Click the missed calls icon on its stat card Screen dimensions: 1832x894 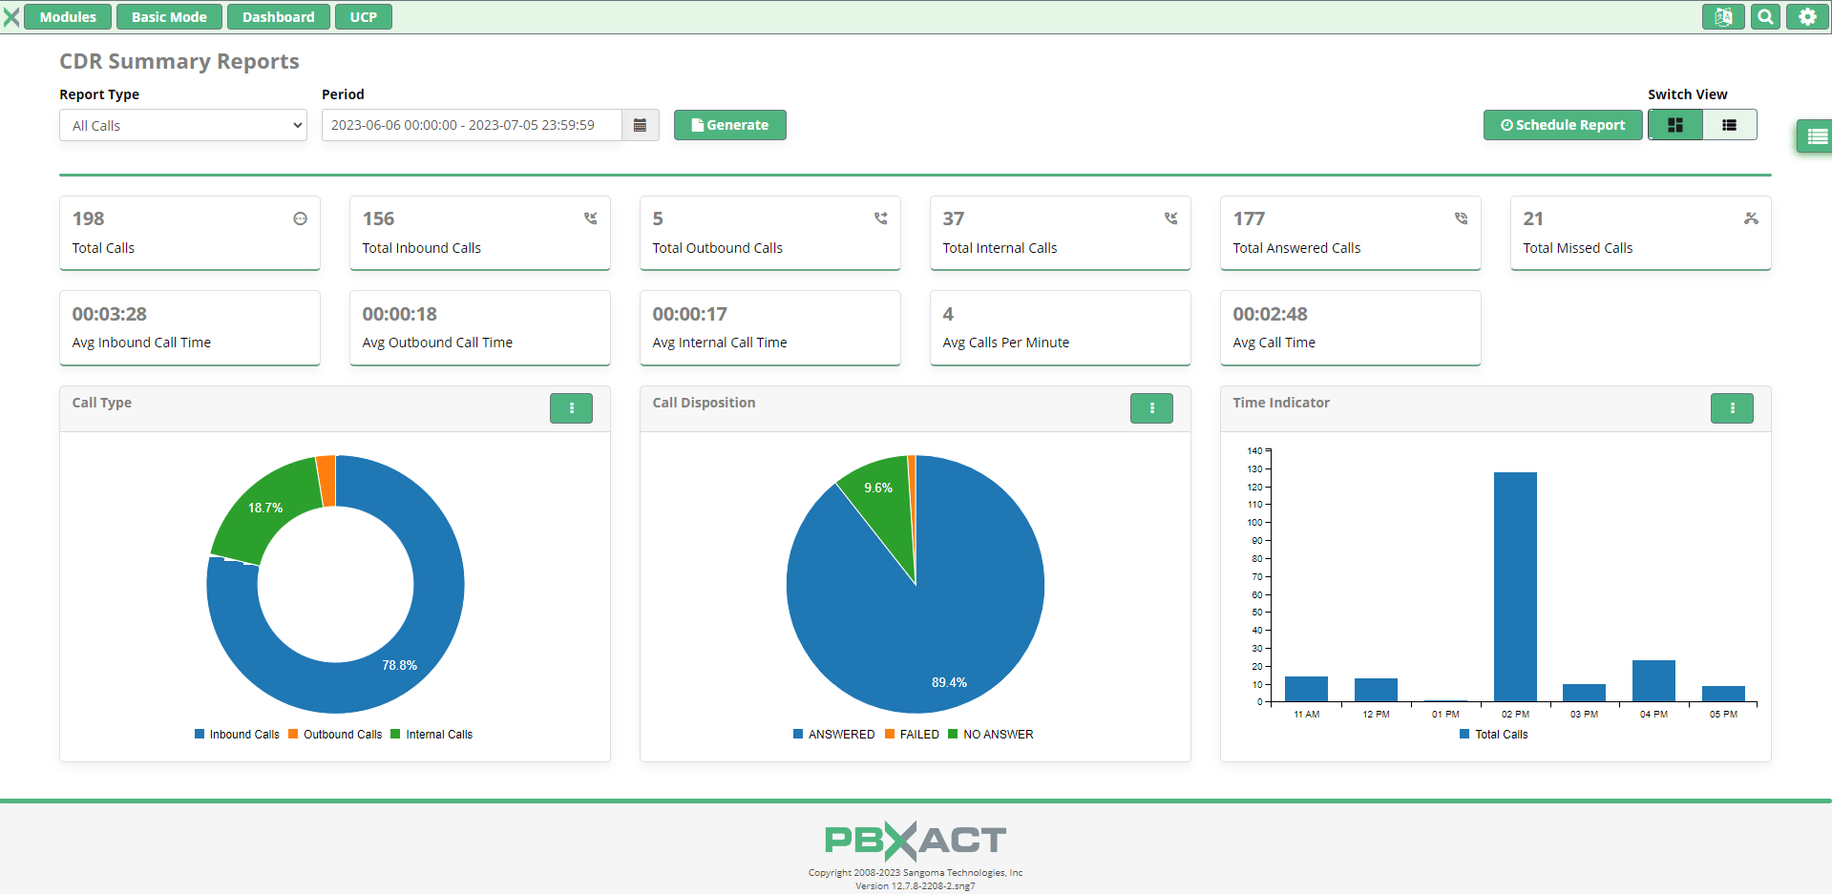(1751, 218)
